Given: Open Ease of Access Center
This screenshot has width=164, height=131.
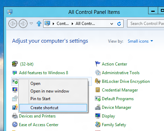Looking at the screenshot, I should pos(39,125).
